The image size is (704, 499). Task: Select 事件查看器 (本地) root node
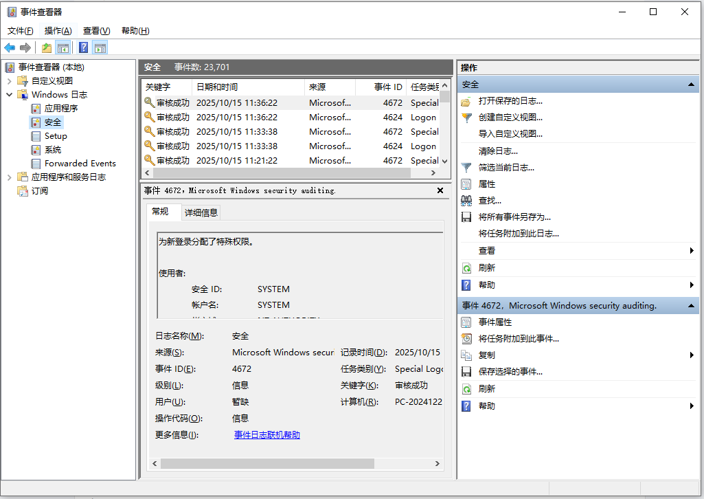pyautogui.click(x=52, y=67)
